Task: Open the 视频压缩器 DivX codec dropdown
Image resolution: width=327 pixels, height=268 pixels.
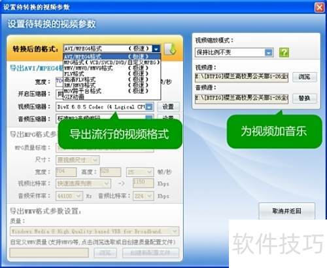Action: tap(149, 107)
